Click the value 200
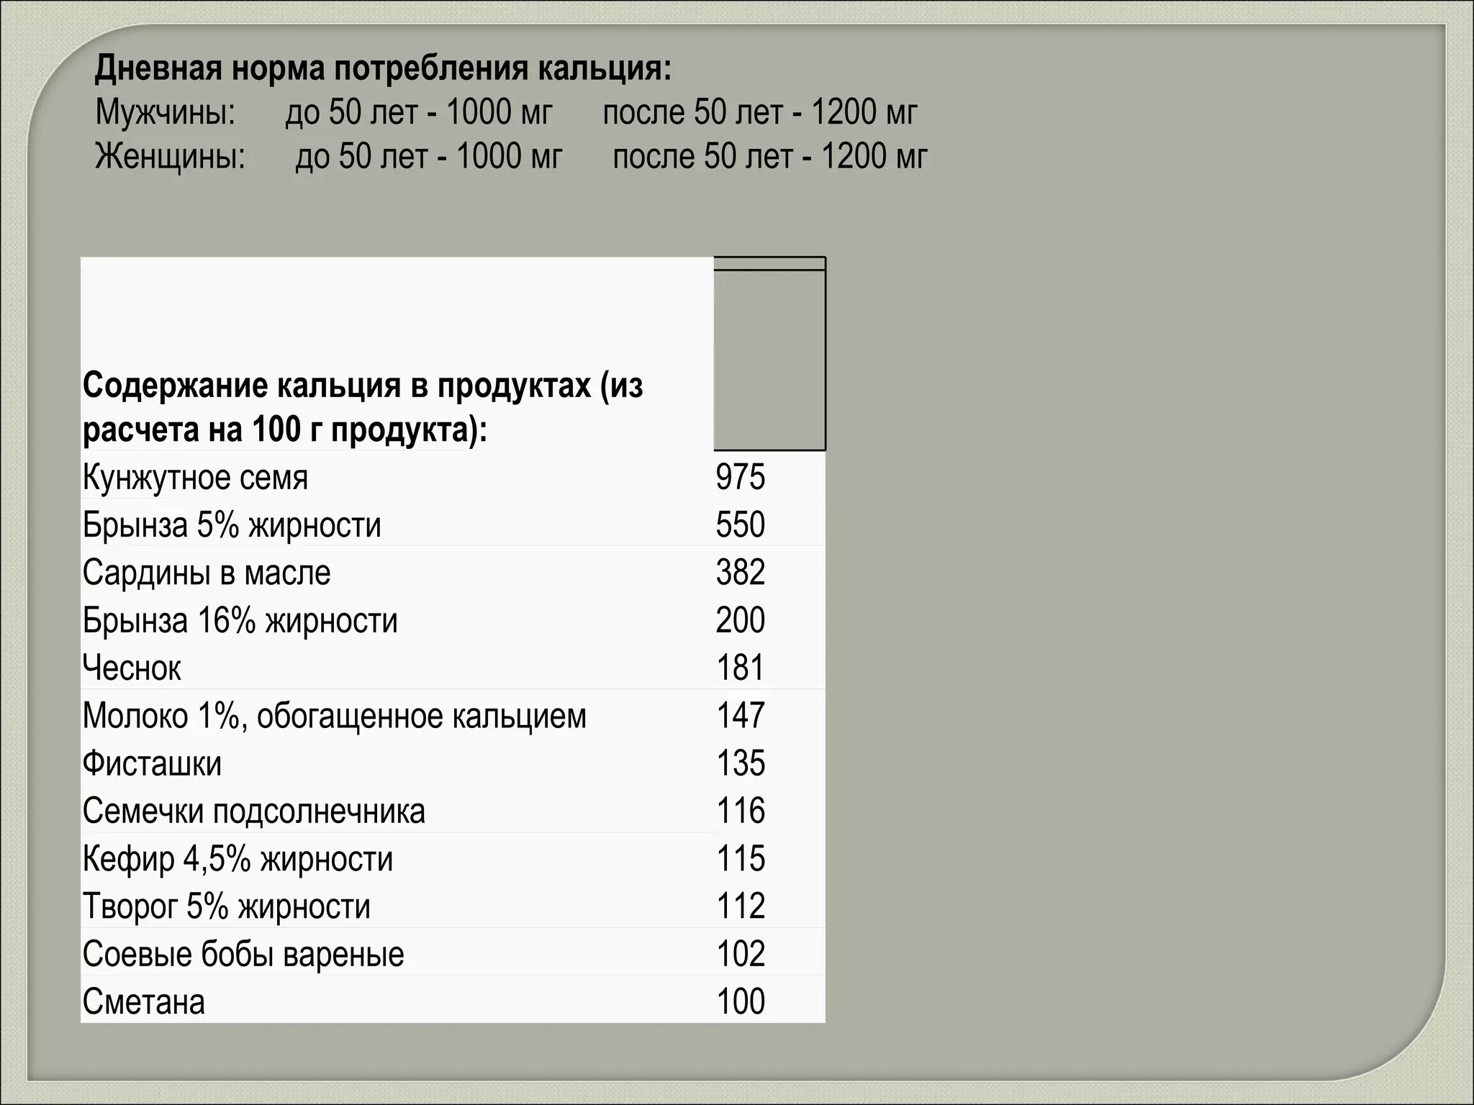Viewport: 1474px width, 1105px height. [741, 620]
